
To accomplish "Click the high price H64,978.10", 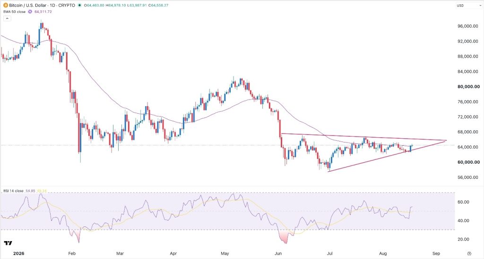I will (x=116, y=5).
